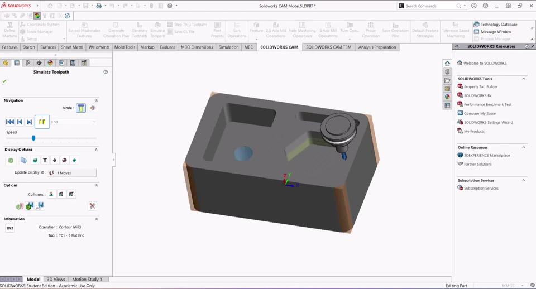The width and height of the screenshot is (536, 289).
Task: Select Tool mode in Navigation
Action: pos(81,108)
